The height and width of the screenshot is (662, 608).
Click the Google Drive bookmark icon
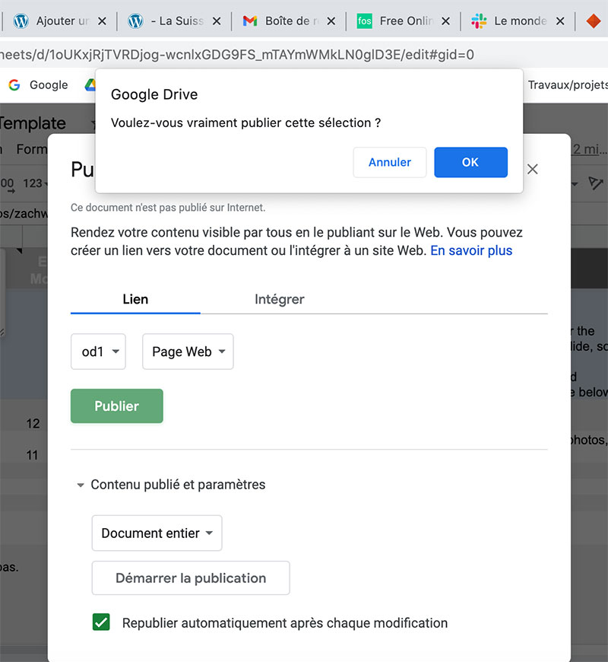(90, 85)
